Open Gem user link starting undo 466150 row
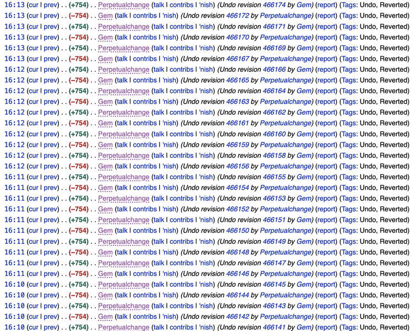415x331 pixels. coord(105,231)
